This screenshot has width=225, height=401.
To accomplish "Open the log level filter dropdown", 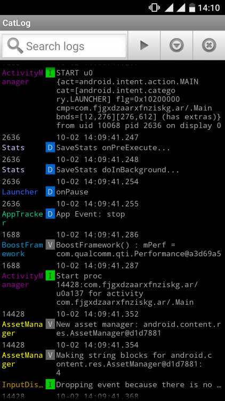I will (x=176, y=45).
